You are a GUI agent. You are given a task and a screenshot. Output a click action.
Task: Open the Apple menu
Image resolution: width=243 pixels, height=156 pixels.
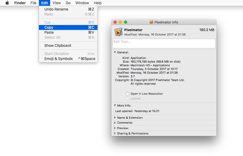pos(7,3)
